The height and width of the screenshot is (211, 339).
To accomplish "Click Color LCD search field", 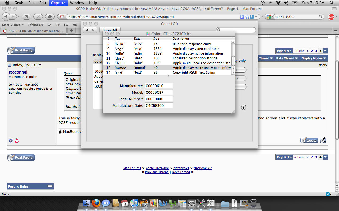I will [x=236, y=30].
